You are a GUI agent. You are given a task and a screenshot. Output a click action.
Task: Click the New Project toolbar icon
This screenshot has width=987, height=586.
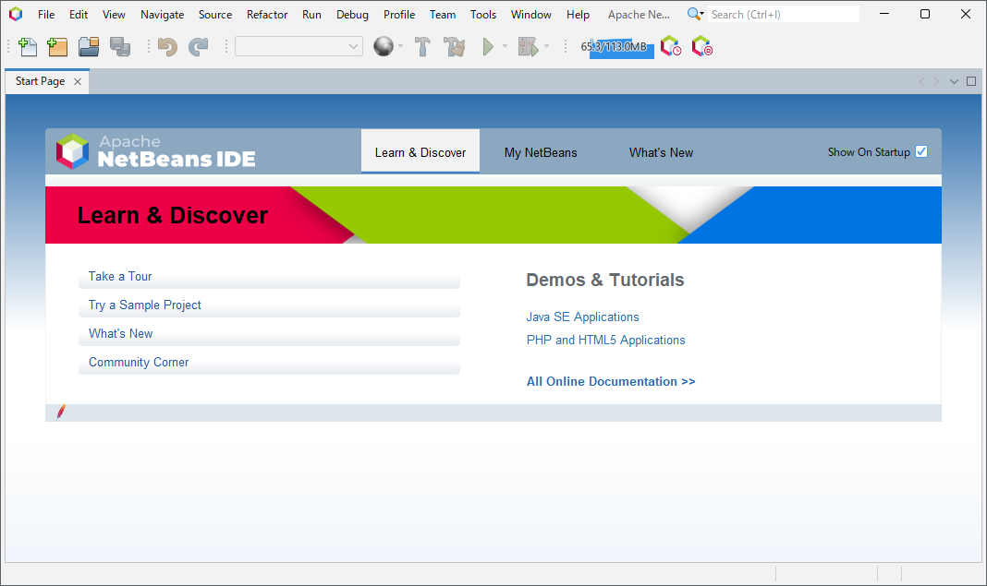point(57,46)
